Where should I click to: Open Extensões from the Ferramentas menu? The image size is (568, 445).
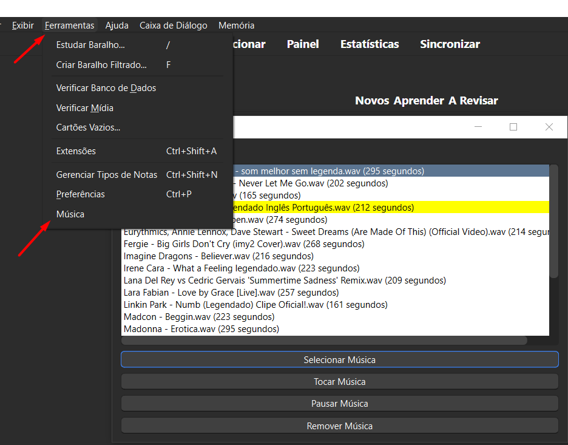pos(76,151)
